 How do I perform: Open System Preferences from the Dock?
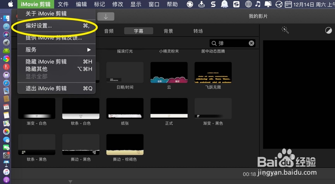coord(6,155)
